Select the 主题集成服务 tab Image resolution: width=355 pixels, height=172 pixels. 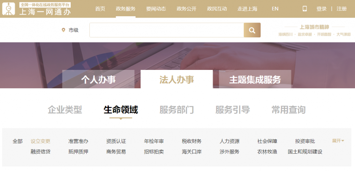255,79
